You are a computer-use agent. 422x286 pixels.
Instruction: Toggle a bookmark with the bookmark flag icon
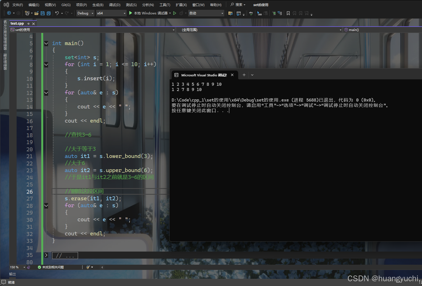point(288,13)
